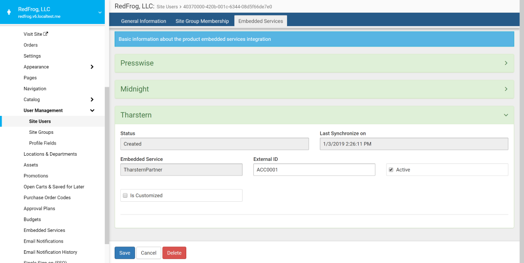Collapse the User Management section arrow

(x=92, y=110)
